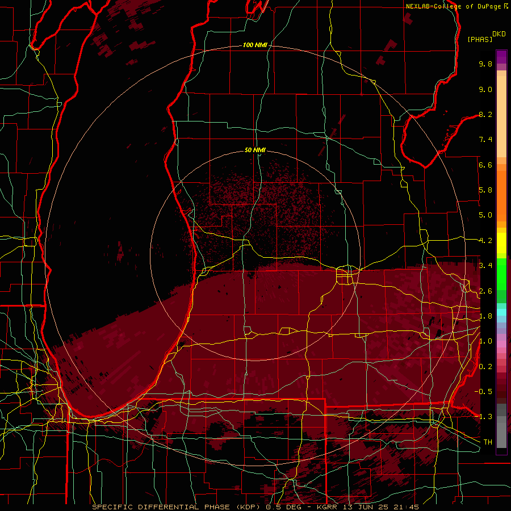Click the orange segment of the color bar
511x511 pixels.
coord(501,195)
